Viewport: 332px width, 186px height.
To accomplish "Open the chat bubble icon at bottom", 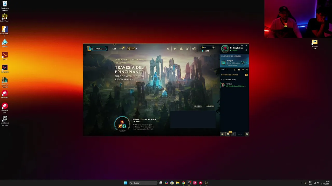I will click(x=222, y=134).
